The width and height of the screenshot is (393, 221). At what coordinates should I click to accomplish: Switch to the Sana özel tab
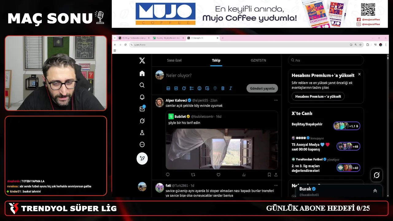(x=174, y=60)
